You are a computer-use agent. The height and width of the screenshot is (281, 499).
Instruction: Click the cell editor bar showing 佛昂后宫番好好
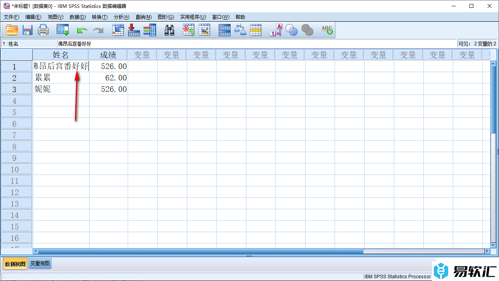click(257, 44)
